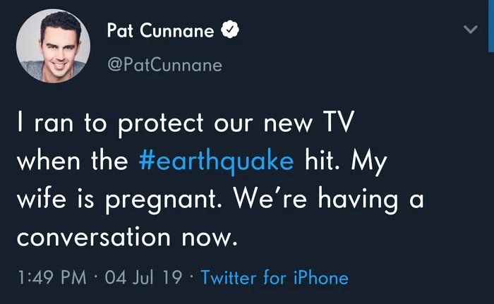494x304 pixels.
Task: Click the dot separator before Twitter for iPhone
Action: pyautogui.click(x=191, y=277)
